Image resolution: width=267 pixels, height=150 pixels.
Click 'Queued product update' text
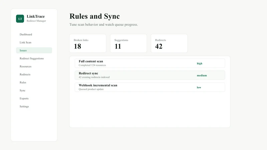click(91, 89)
